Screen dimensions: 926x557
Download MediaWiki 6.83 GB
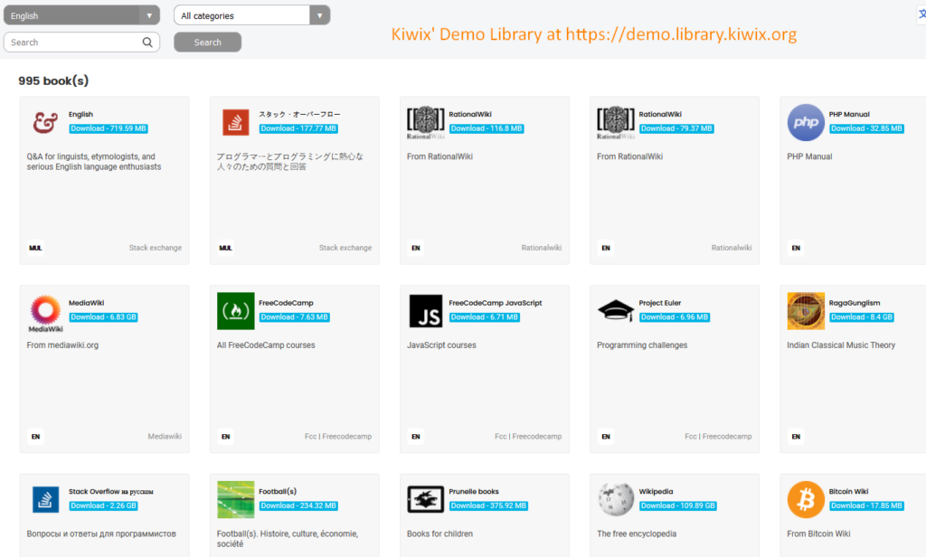point(103,317)
